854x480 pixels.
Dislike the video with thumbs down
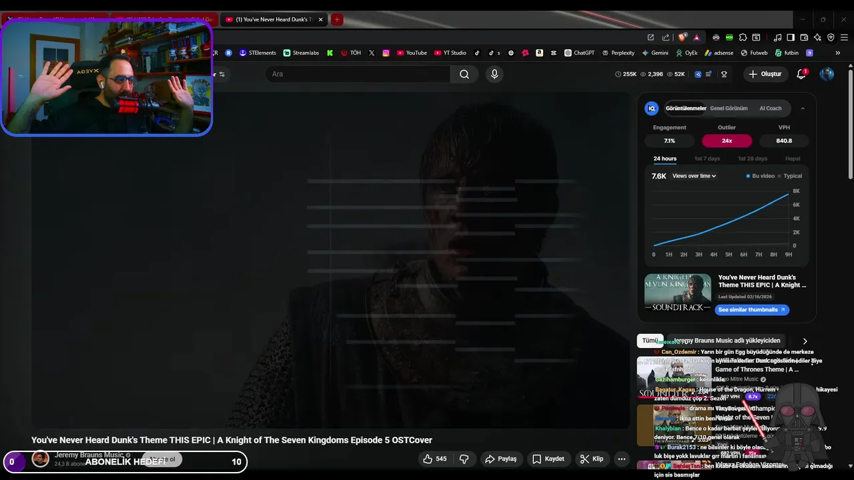pyautogui.click(x=464, y=459)
